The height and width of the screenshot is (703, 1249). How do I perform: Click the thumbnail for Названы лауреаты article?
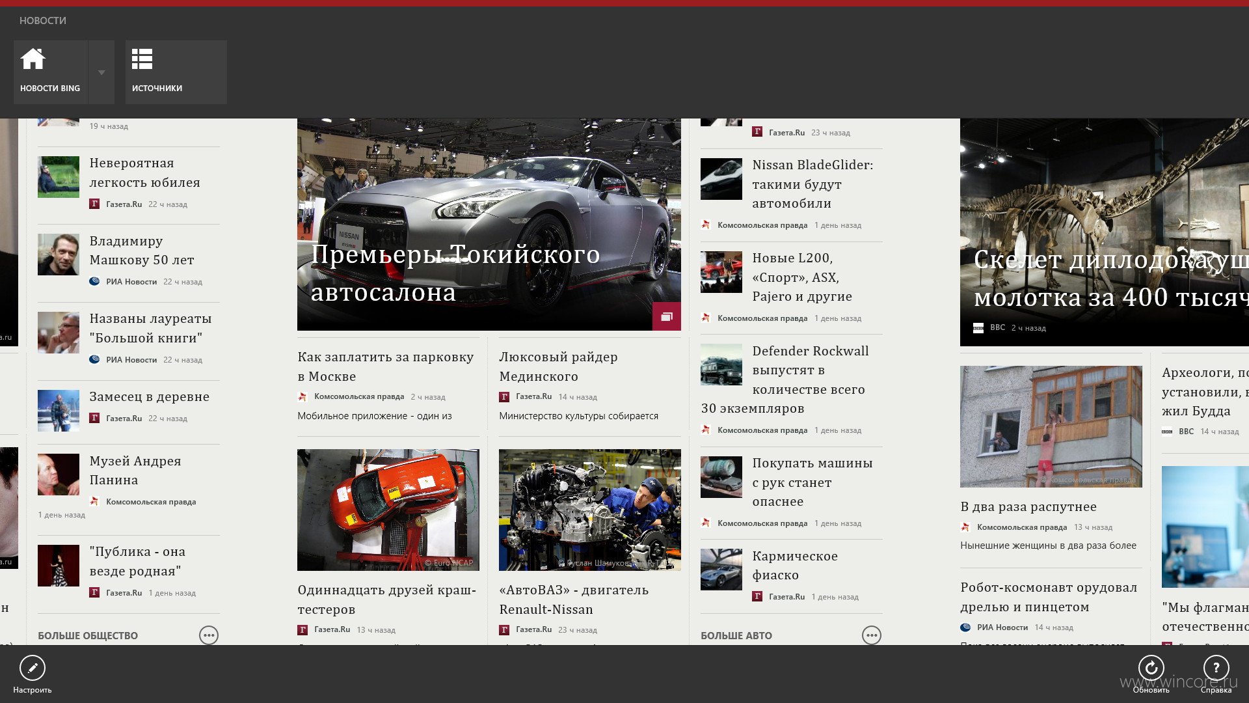point(59,333)
